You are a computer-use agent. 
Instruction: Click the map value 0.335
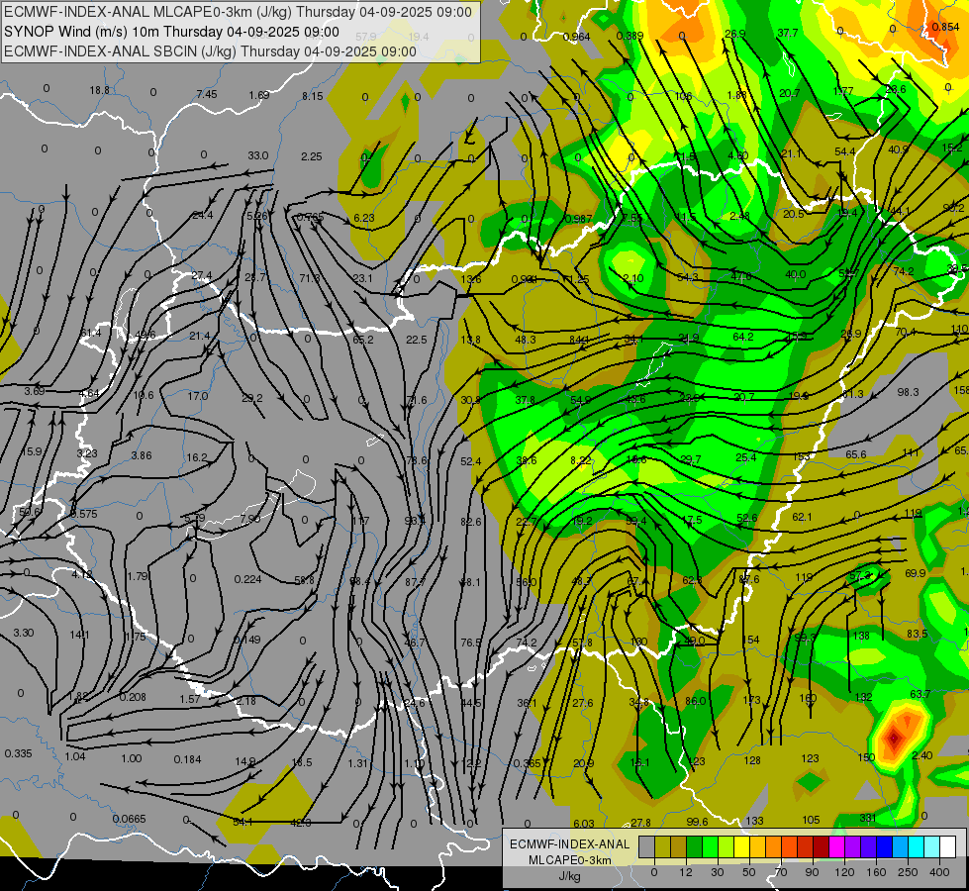[x=18, y=753]
